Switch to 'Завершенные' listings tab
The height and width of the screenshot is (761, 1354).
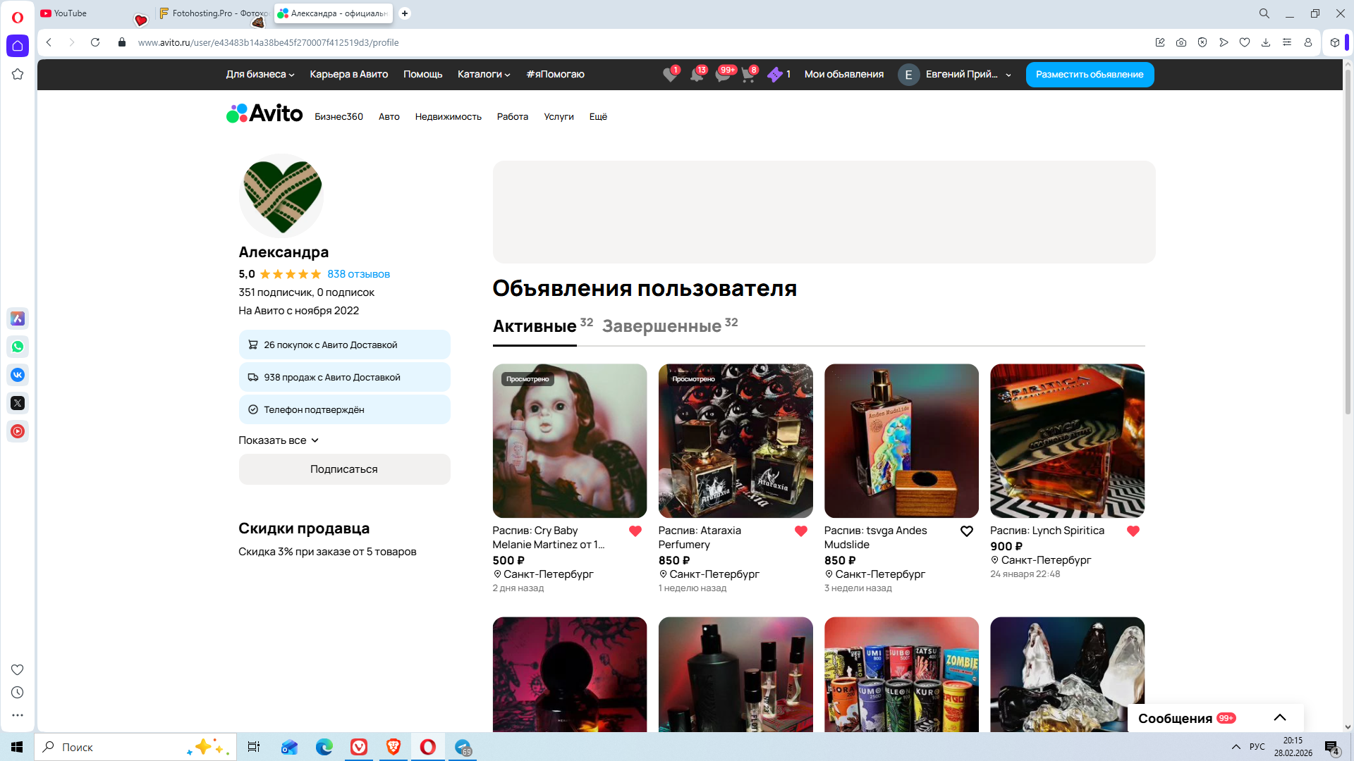tap(661, 326)
